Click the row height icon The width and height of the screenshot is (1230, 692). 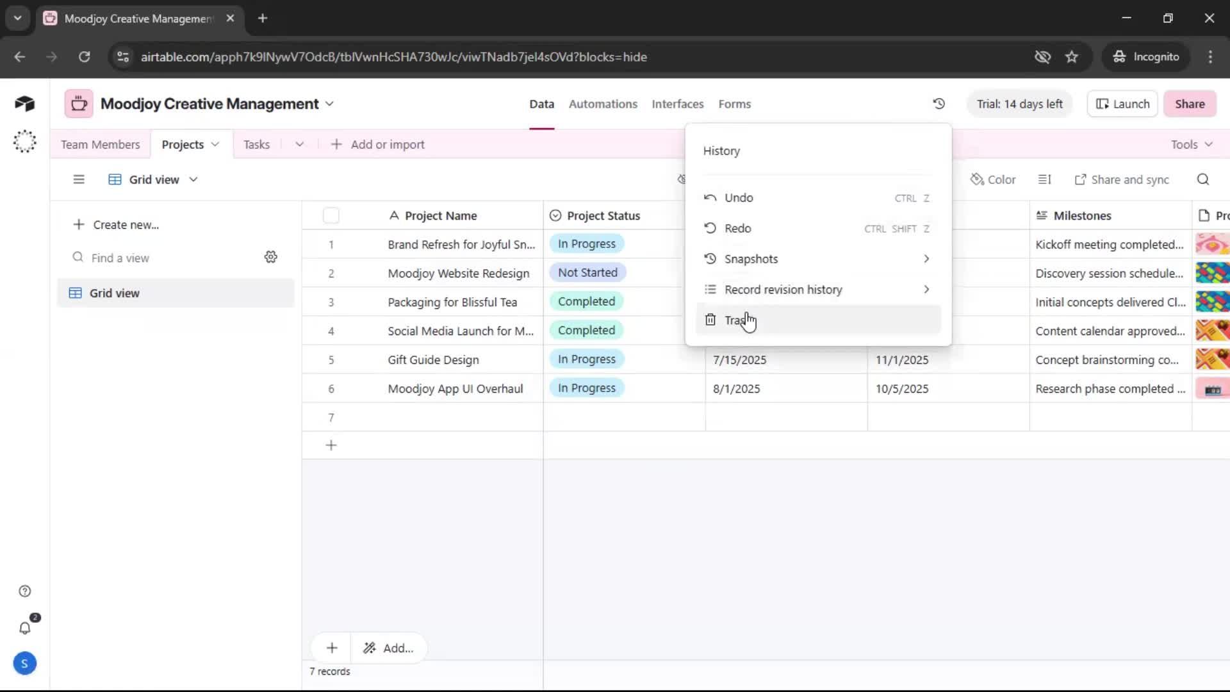click(1044, 179)
